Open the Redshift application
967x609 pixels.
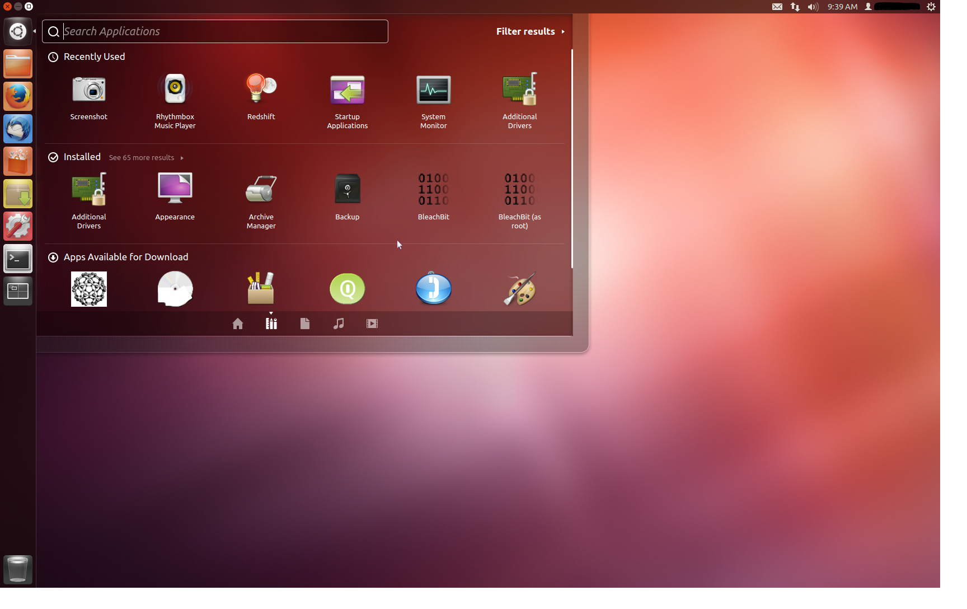pos(261,96)
